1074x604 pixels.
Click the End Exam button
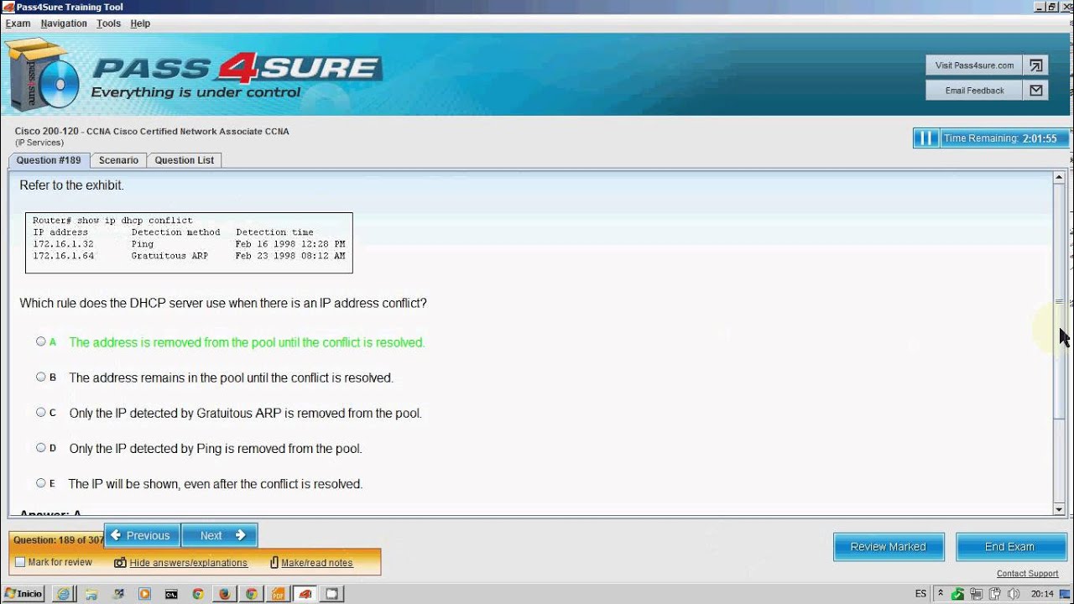tap(1009, 547)
